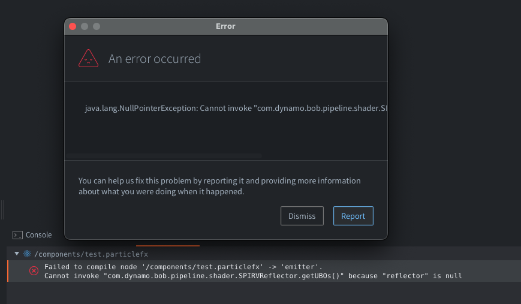Click the Dismiss button
The image size is (521, 304).
[x=302, y=216]
